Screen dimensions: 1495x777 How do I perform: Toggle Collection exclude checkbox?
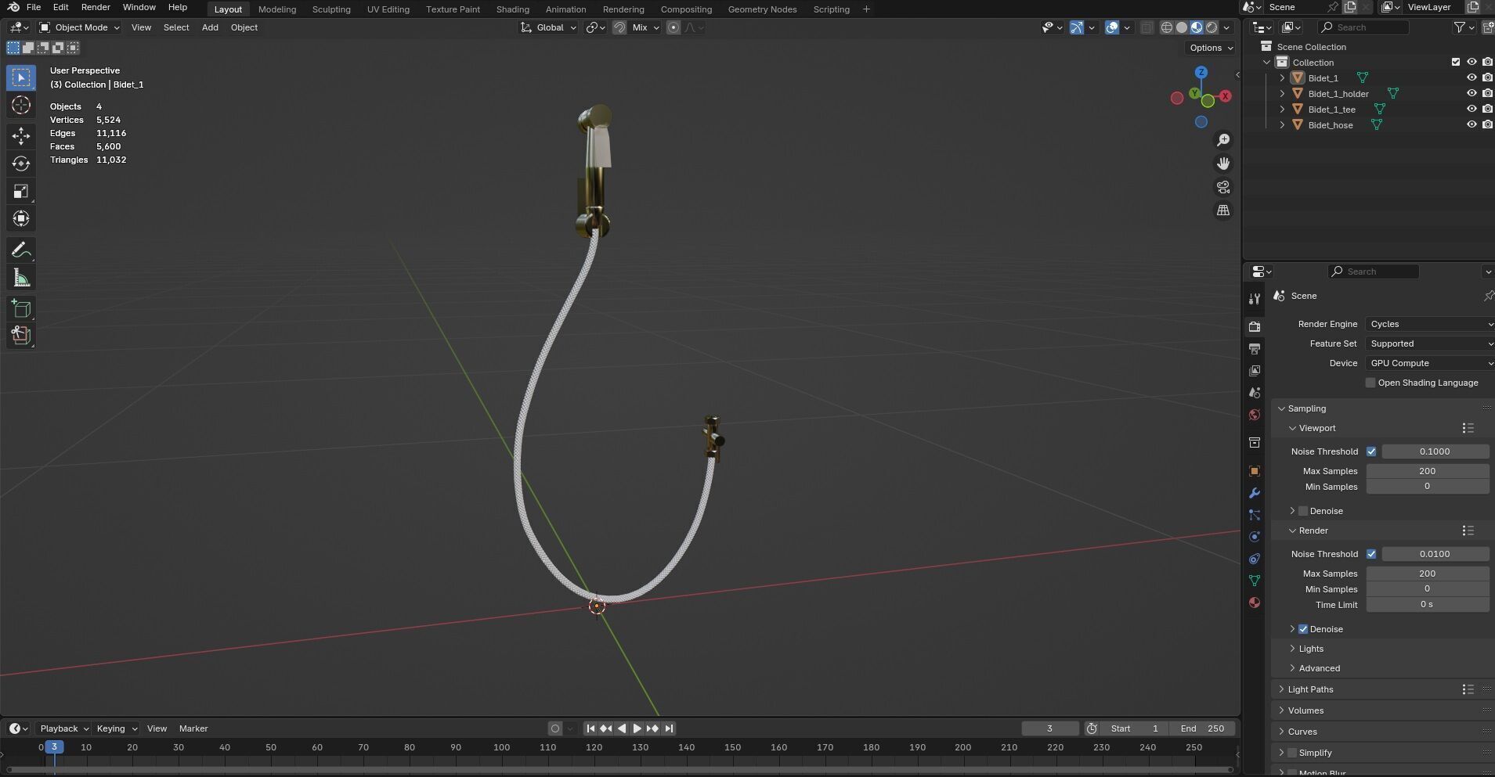(1456, 62)
